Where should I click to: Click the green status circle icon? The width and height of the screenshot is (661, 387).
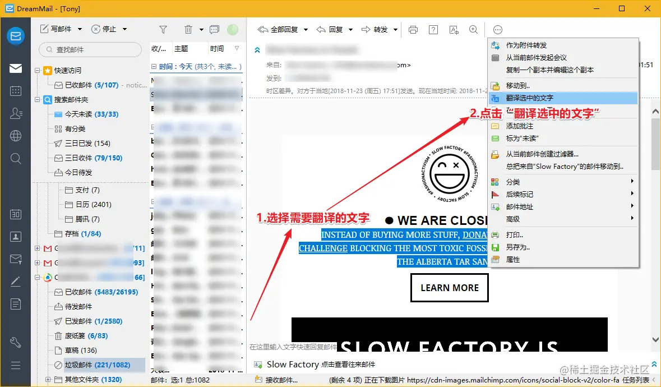coord(233,30)
